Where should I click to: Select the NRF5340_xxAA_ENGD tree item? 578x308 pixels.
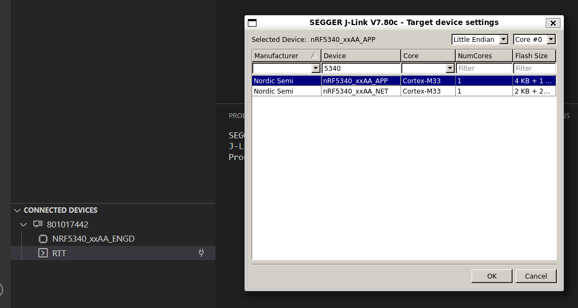click(x=113, y=239)
